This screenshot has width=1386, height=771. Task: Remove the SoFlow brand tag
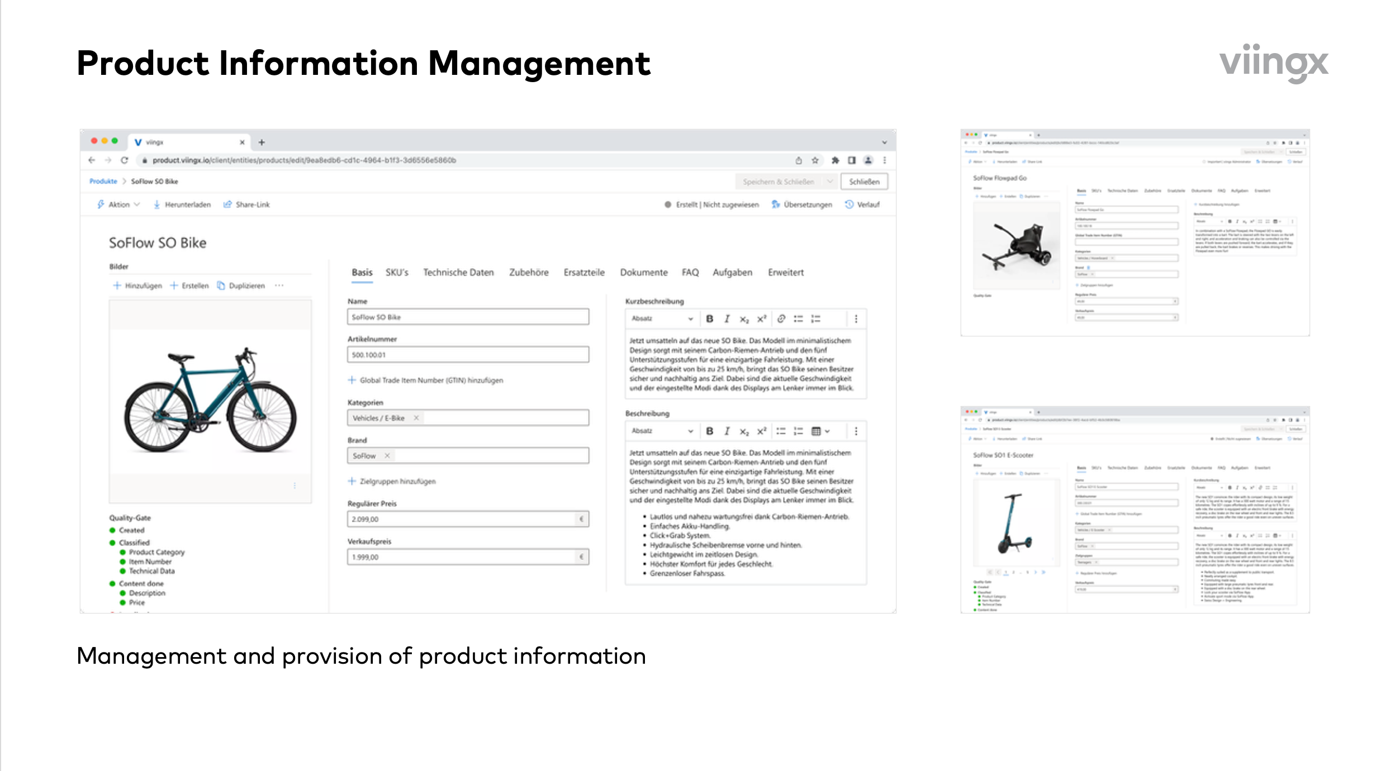click(x=387, y=456)
